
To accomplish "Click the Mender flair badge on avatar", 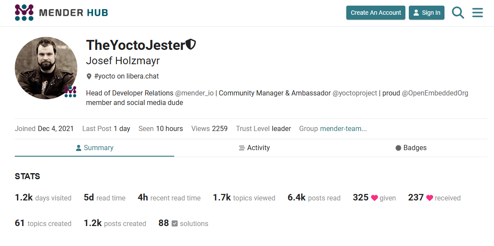I will [x=70, y=92].
